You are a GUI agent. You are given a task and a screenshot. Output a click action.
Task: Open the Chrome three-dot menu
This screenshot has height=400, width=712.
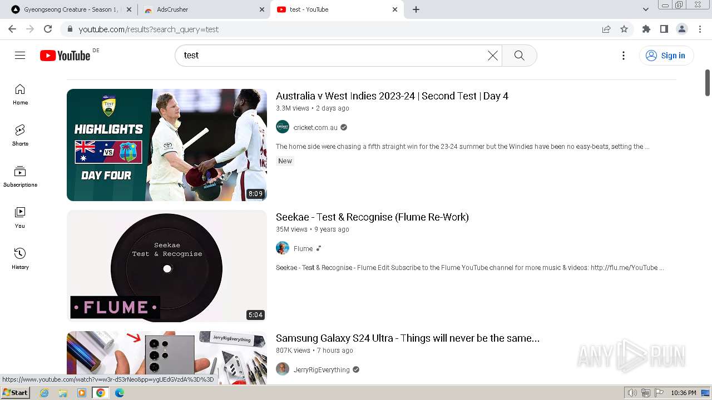click(x=699, y=29)
